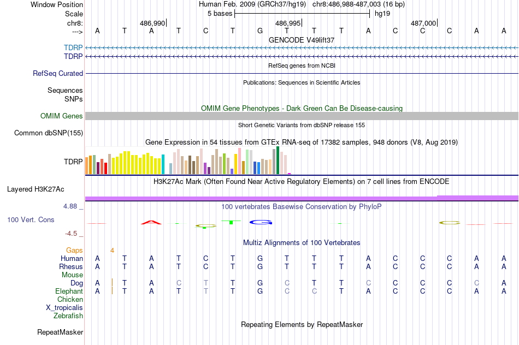Click the orange Gaps label
This screenshot has height=345, width=519.
pos(74,251)
